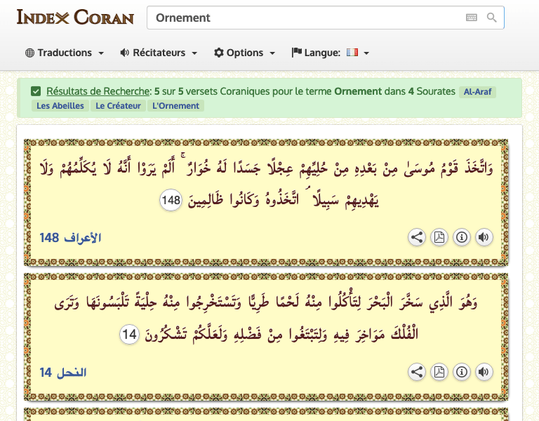The image size is (539, 421).
Task: Change language via Langue flag dropdown
Action: [331, 53]
